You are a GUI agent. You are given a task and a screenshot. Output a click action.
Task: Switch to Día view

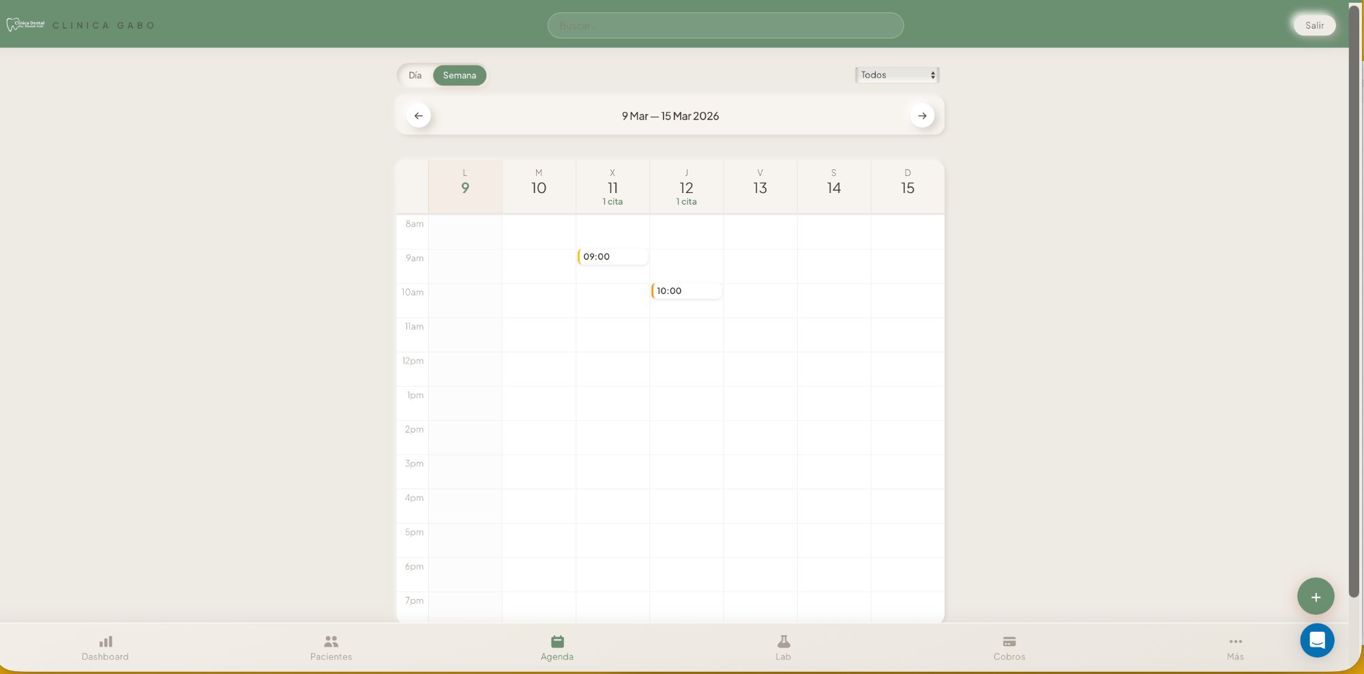click(x=415, y=75)
